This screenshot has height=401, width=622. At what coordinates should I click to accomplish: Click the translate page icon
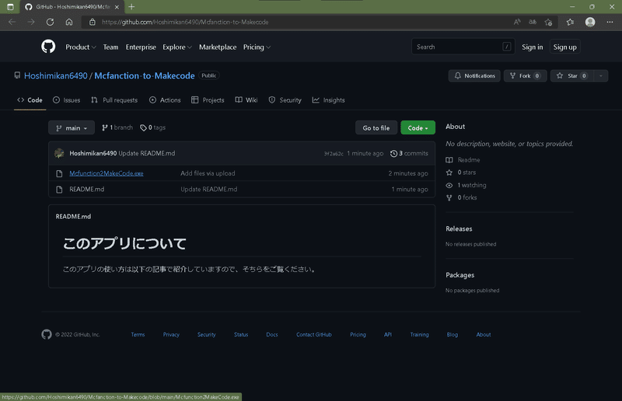(533, 22)
